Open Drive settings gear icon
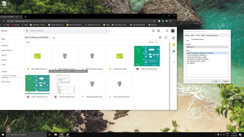244x137 pixels. tap(159, 31)
